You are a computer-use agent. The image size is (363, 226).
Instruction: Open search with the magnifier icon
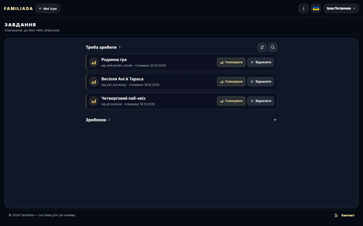(273, 47)
